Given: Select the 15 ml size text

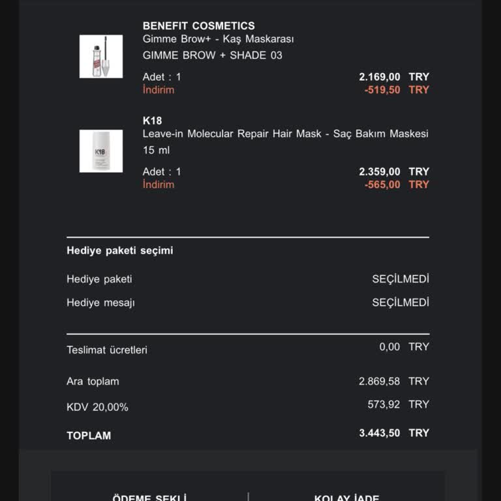Looking at the screenshot, I should 156,150.
